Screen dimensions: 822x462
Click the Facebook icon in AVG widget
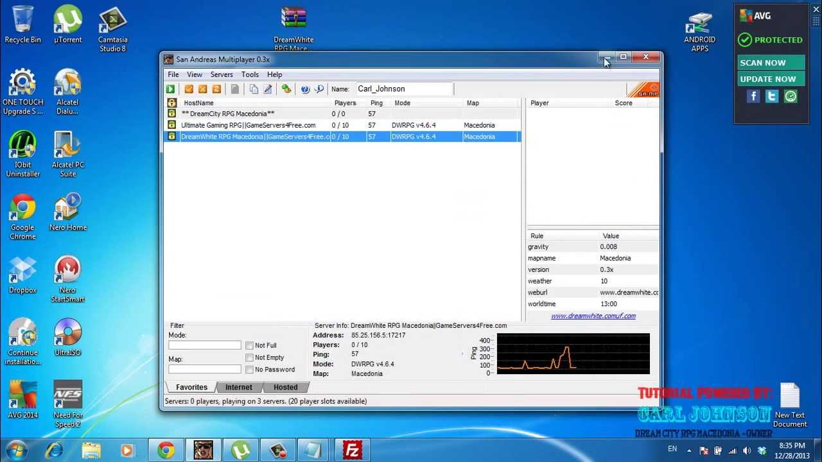point(753,96)
